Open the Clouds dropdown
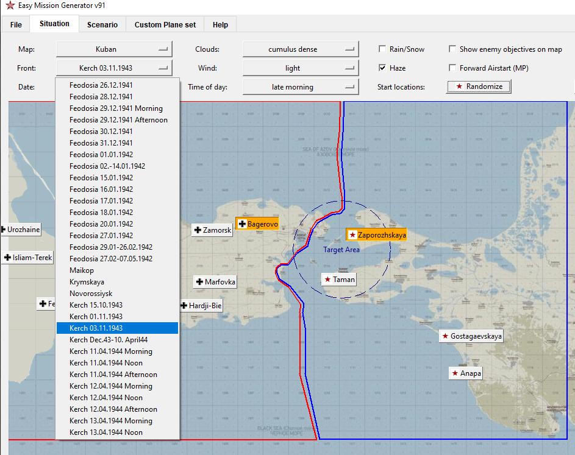 pos(301,49)
